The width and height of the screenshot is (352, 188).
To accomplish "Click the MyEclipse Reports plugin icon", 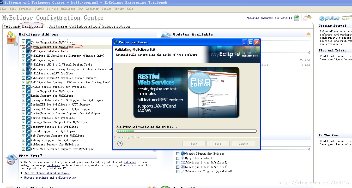I will coord(28,60).
